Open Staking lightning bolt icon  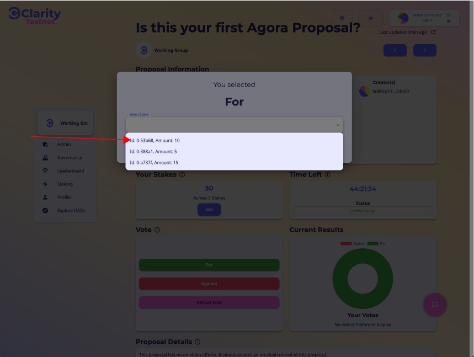(46, 184)
